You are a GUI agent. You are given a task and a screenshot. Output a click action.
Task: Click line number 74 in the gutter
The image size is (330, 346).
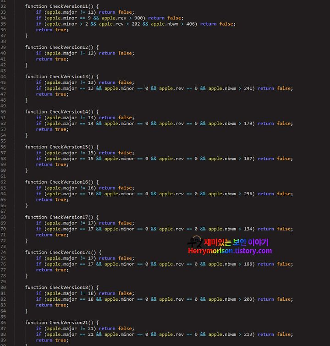tap(3, 252)
